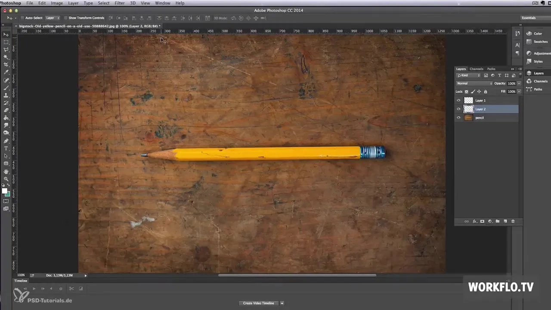Click the lock all layer icon
Image resolution: width=551 pixels, height=310 pixels.
coord(486,92)
